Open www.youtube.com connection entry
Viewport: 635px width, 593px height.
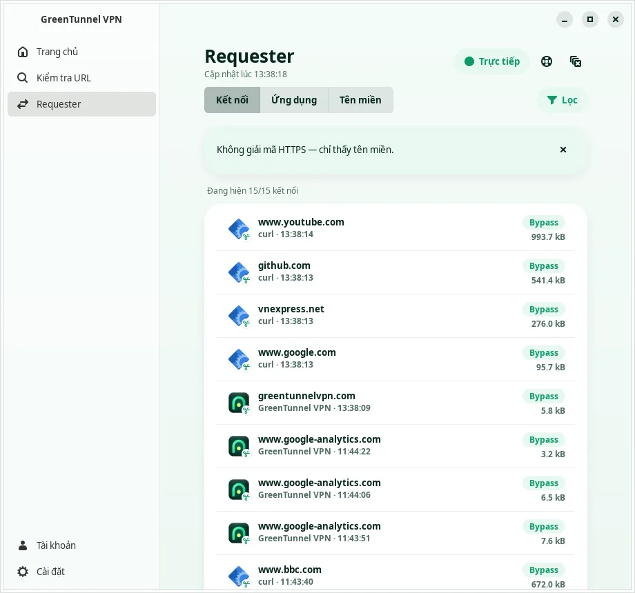[395, 229]
